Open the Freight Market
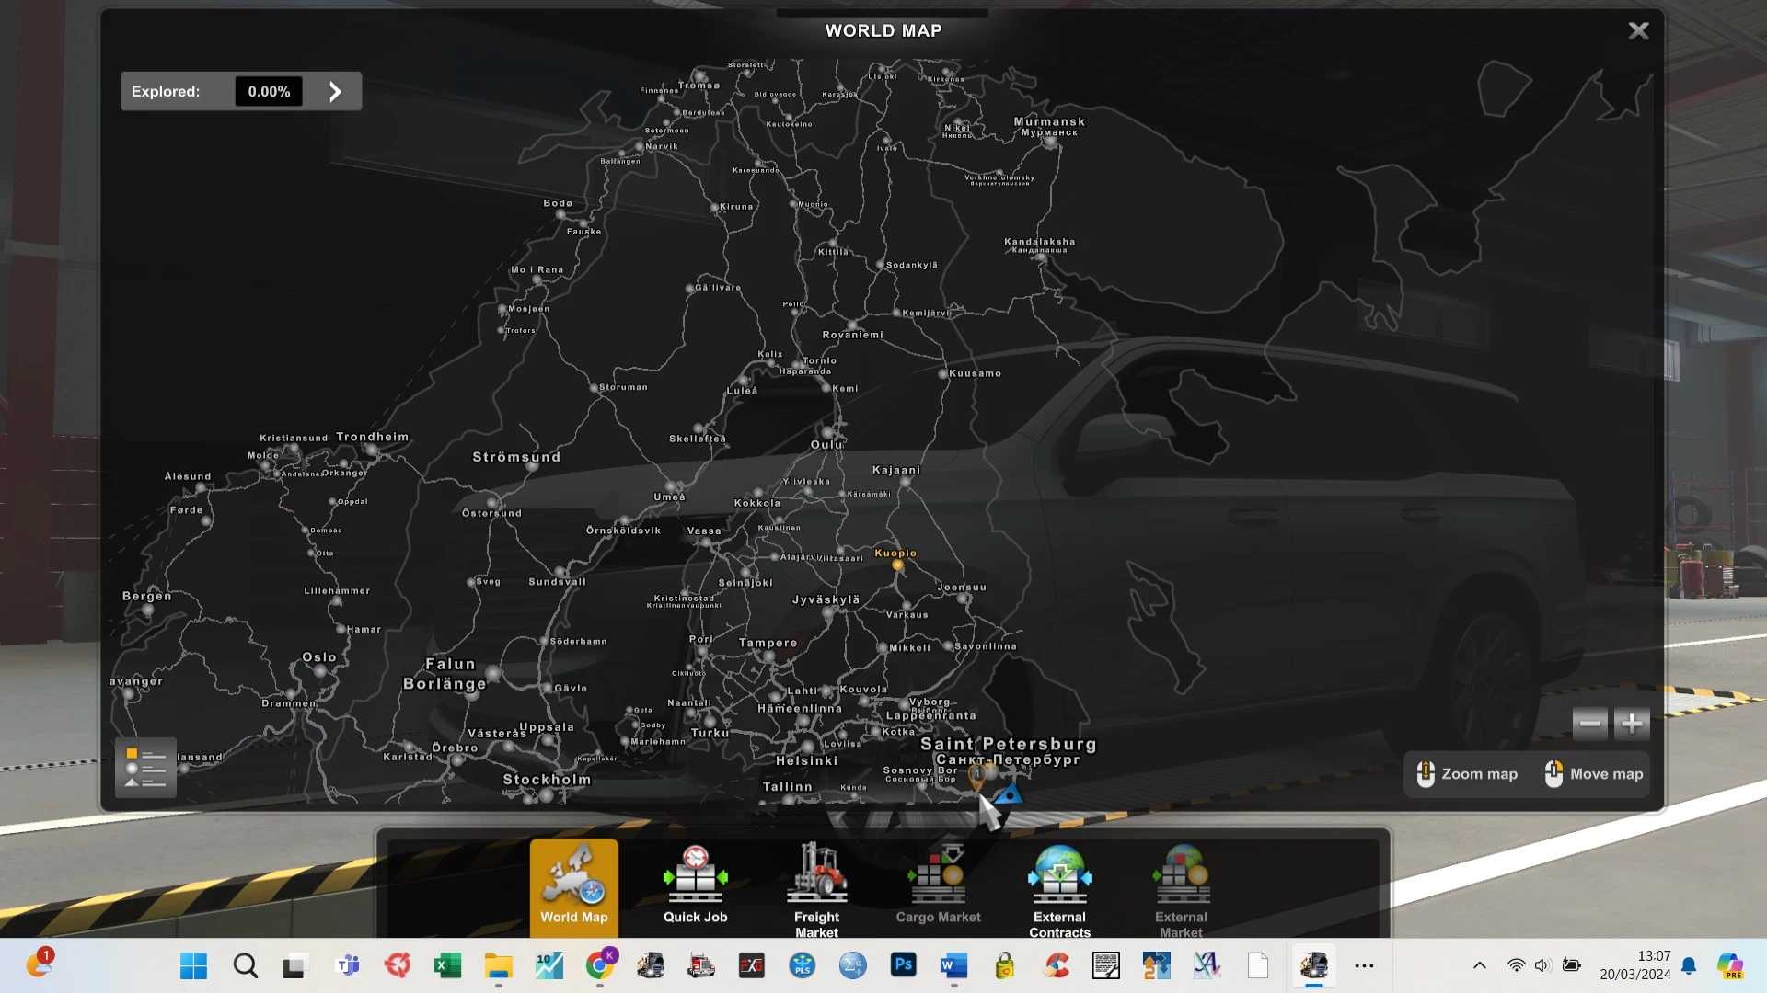The width and height of the screenshot is (1767, 993). click(x=816, y=888)
